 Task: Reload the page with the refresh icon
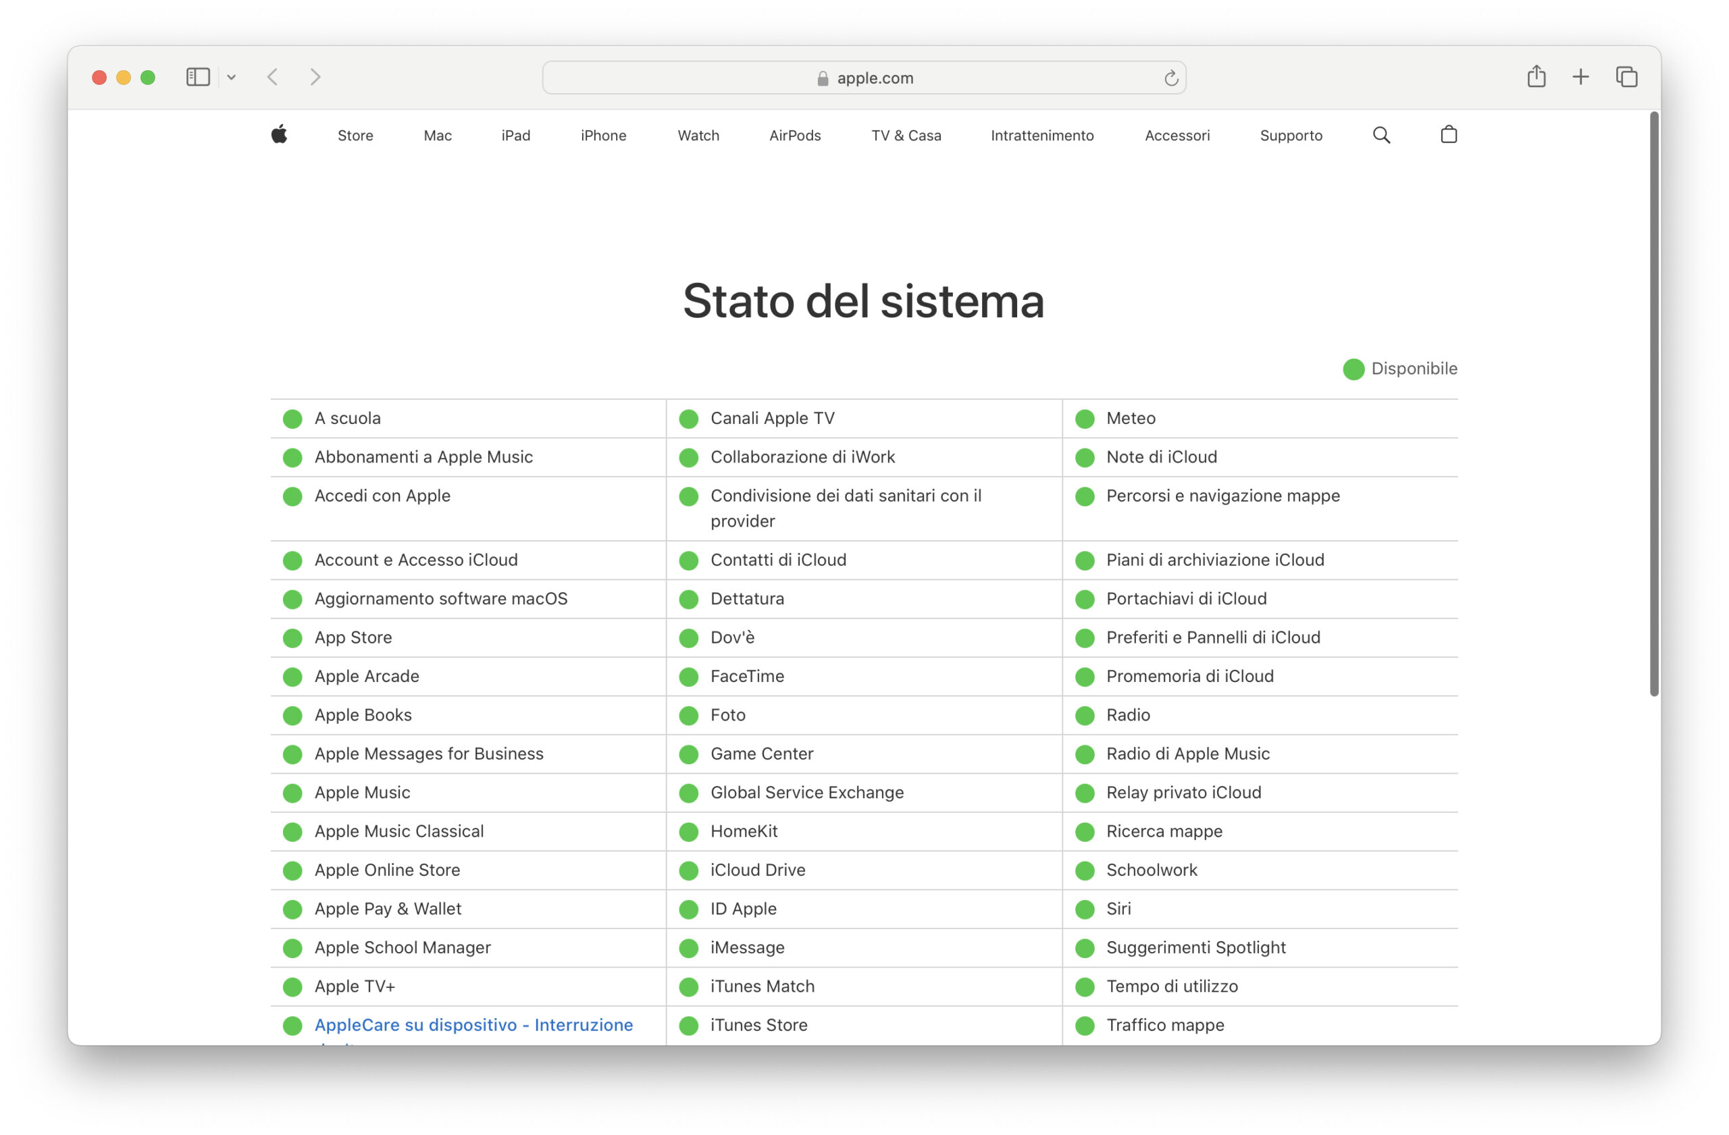(1170, 78)
